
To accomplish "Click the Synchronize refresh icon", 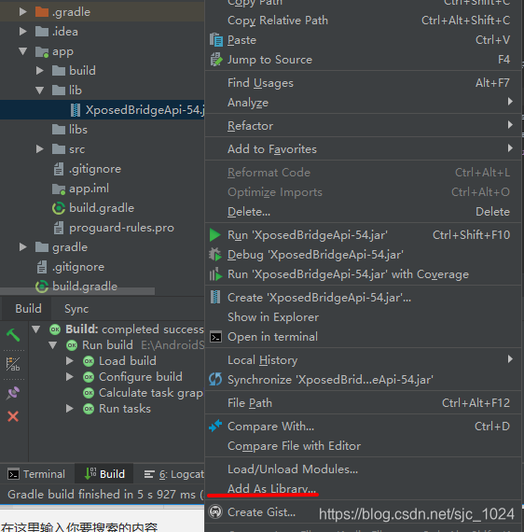I will [215, 379].
